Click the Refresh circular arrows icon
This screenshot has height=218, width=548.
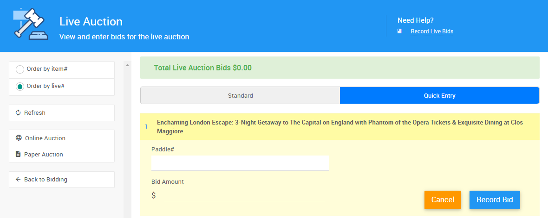18,113
